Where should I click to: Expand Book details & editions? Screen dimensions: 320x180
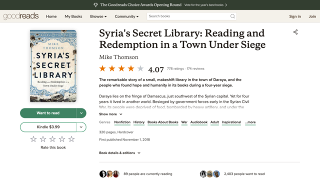tap(120, 153)
